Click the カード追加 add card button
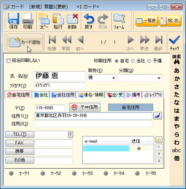186x189 pixels. [x=25, y=42]
